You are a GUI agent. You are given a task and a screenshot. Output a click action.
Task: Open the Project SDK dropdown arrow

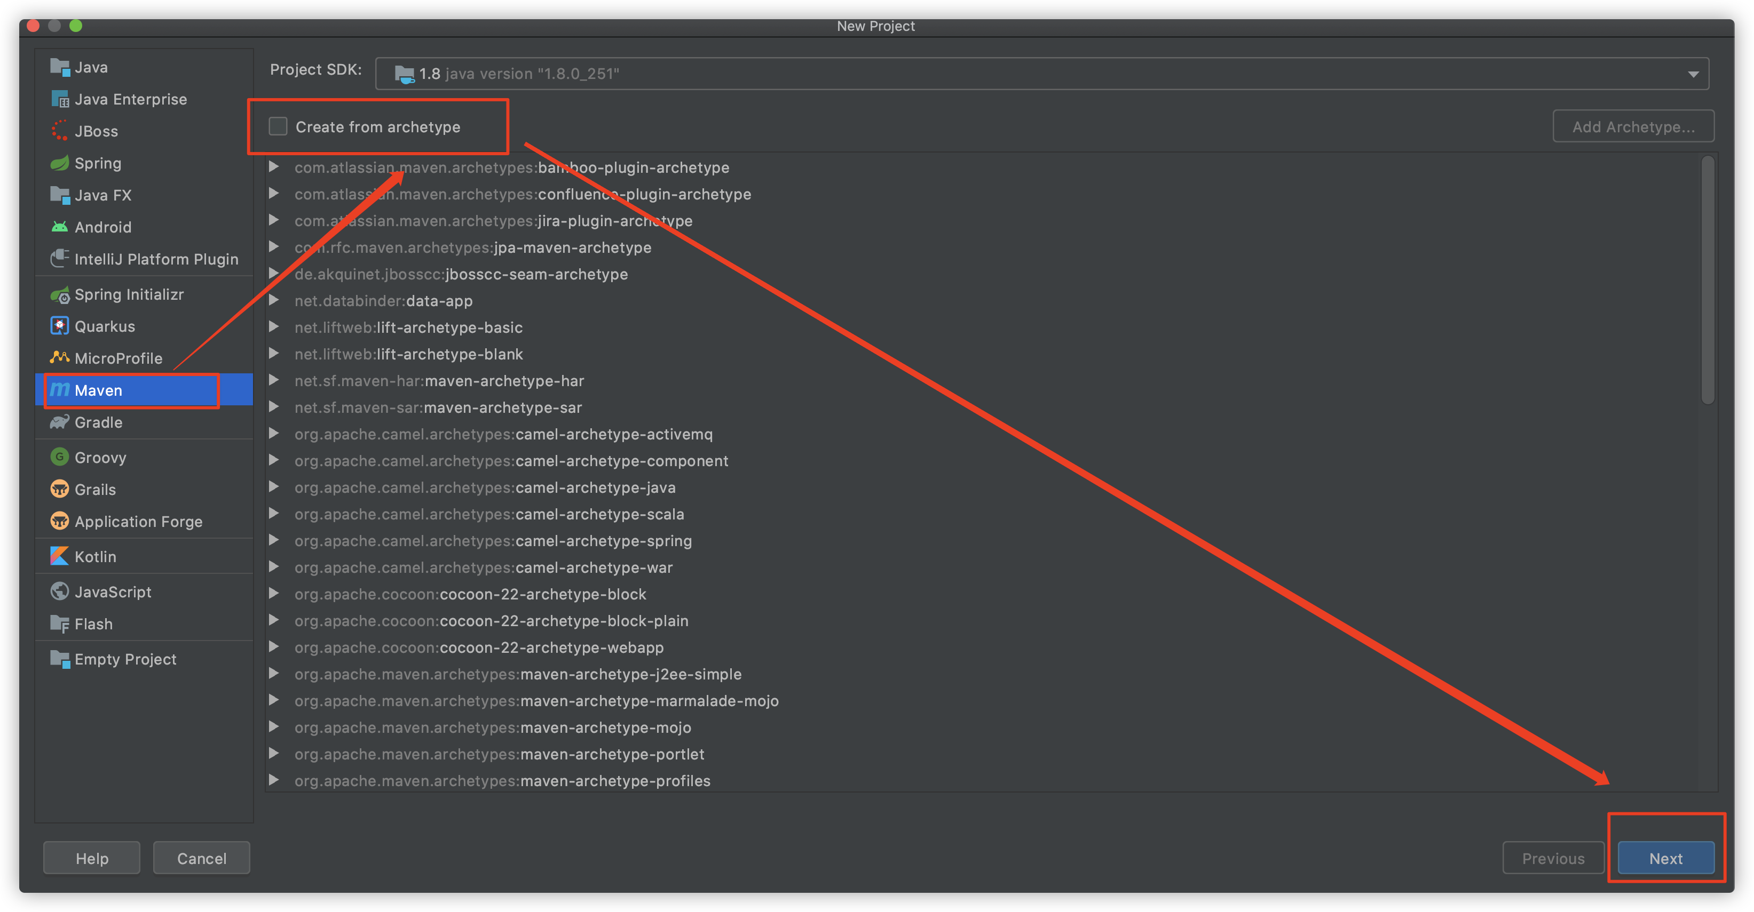1693,74
